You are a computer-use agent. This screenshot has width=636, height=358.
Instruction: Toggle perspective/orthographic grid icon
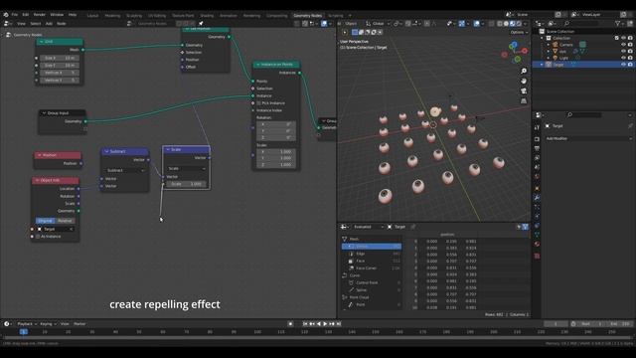click(524, 100)
